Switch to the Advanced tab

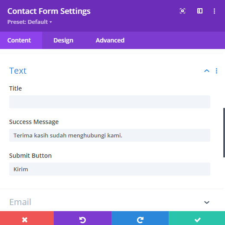coord(110,40)
